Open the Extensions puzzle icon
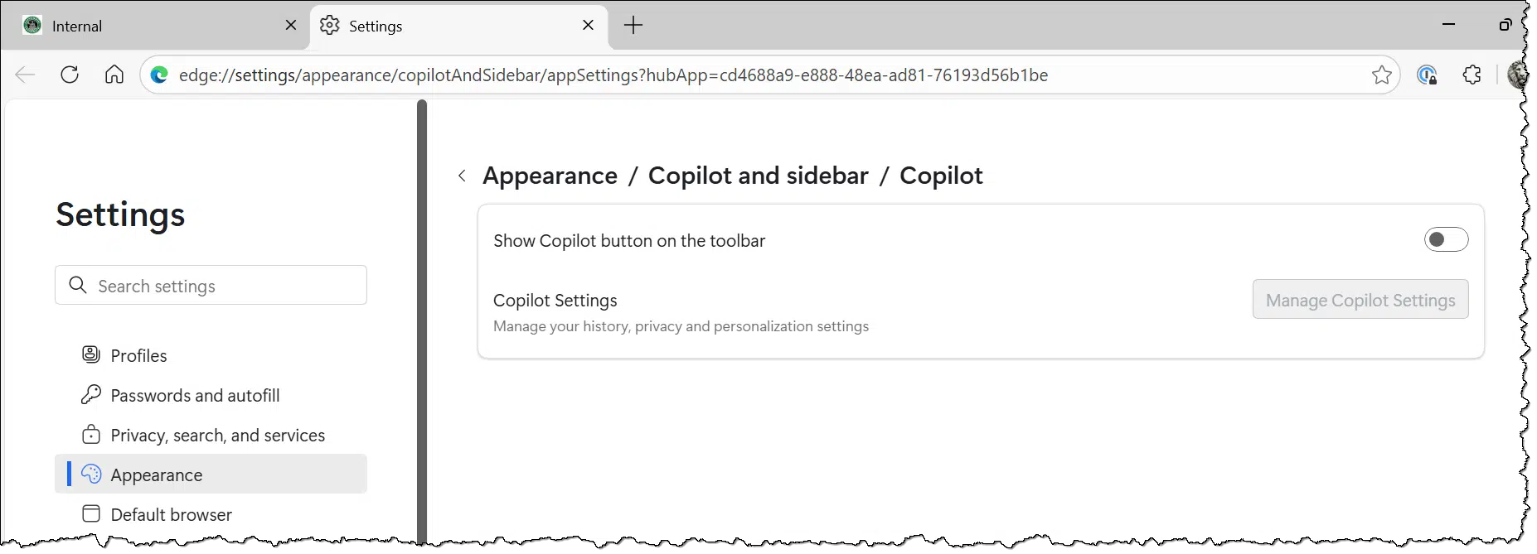 point(1472,75)
